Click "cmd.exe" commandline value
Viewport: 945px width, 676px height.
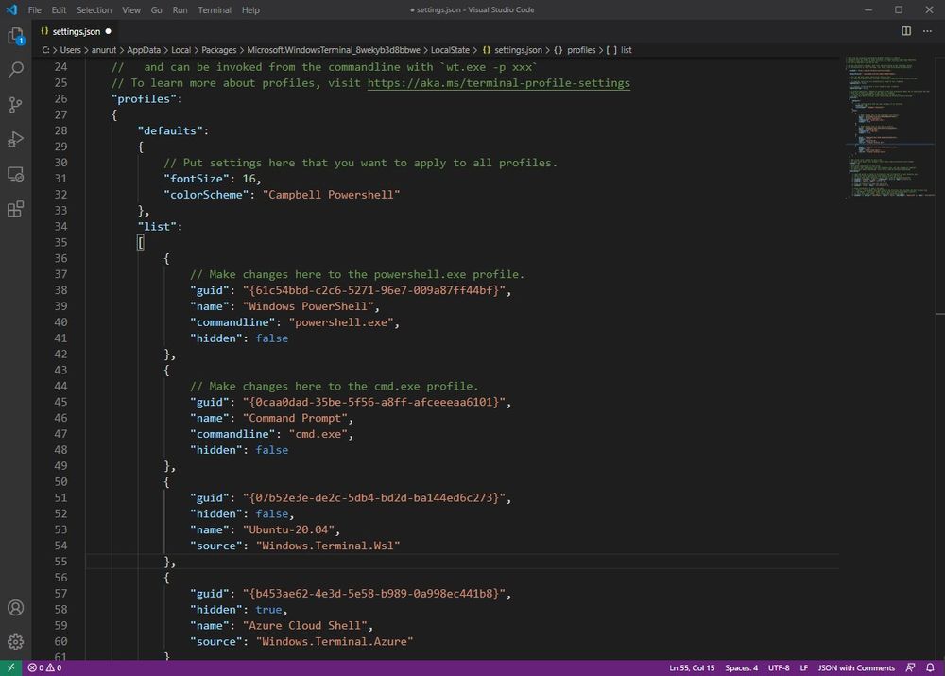tap(318, 434)
